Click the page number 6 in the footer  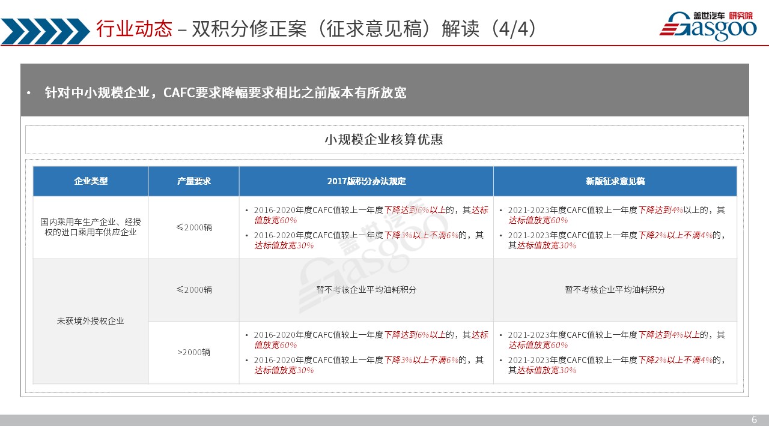[754, 420]
